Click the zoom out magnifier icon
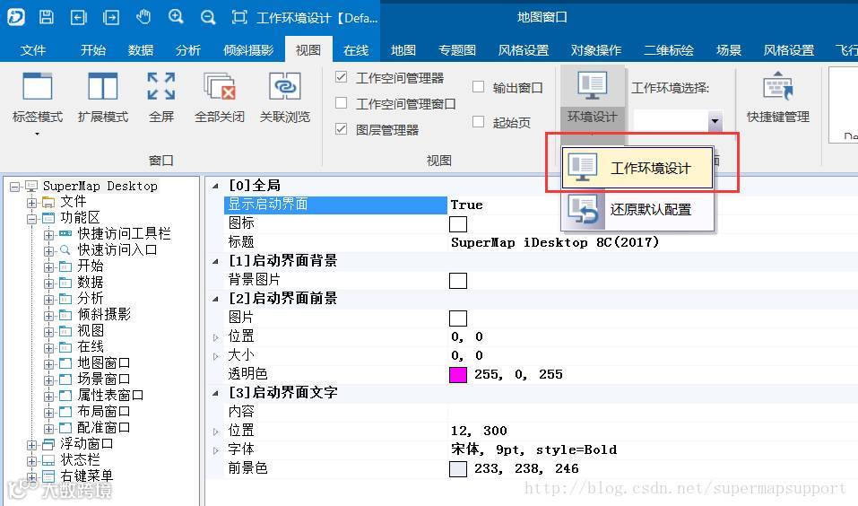858x506 pixels. (x=208, y=18)
